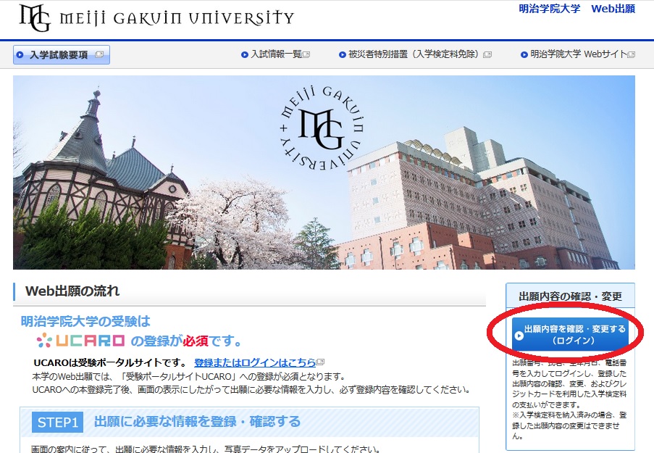Click the sentence starting 本学のWeb出願では

point(188,377)
